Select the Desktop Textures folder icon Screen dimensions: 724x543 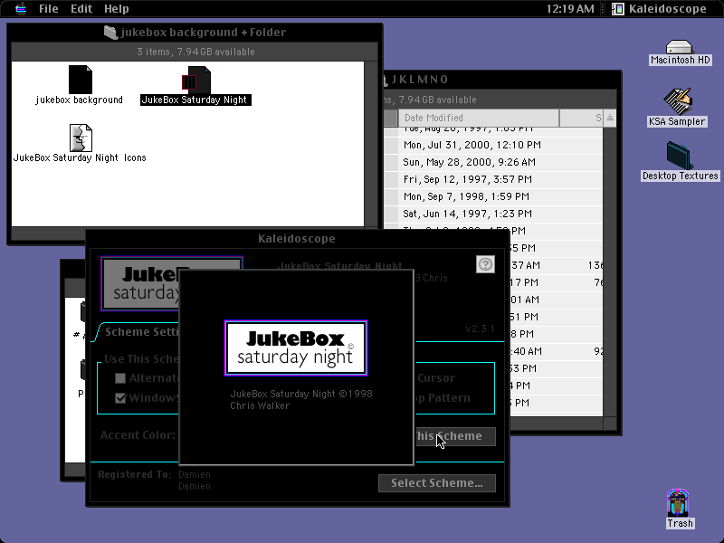point(680,156)
